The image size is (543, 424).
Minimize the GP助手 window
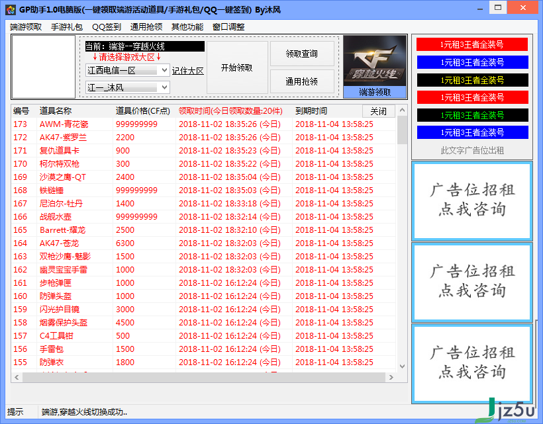click(x=480, y=9)
